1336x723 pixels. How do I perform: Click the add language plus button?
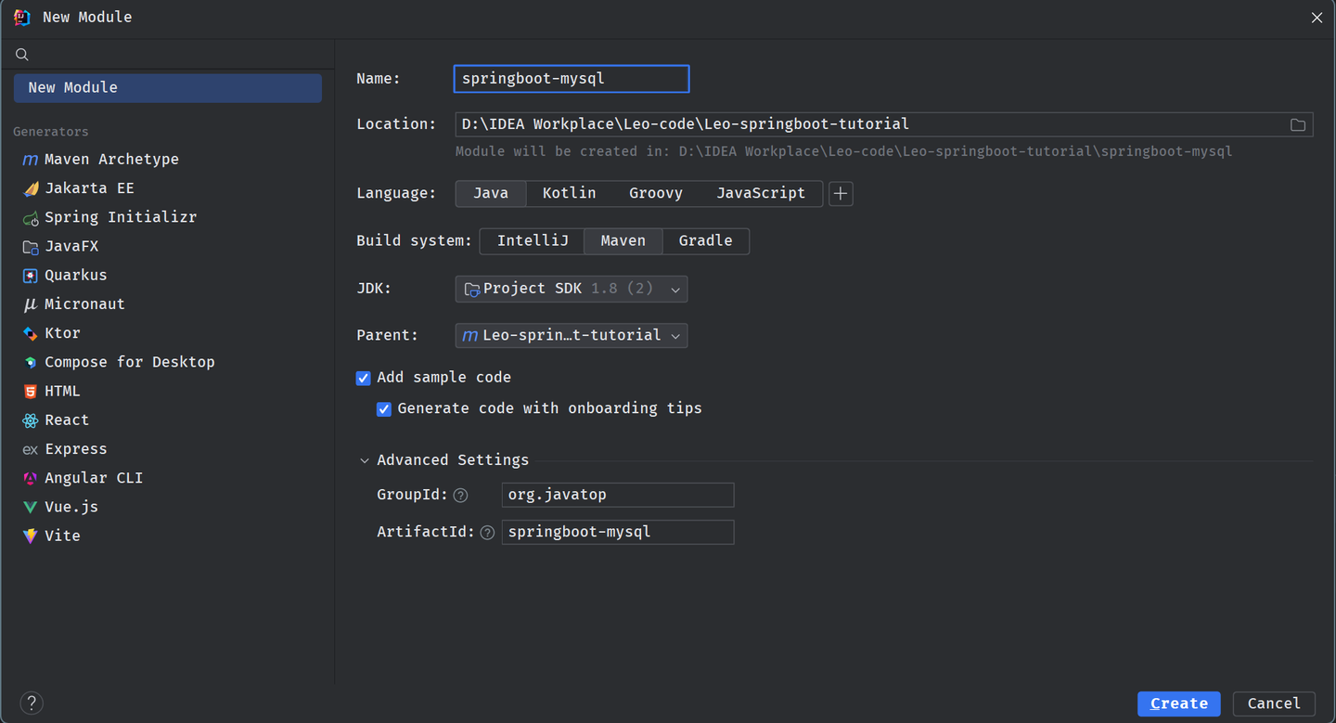click(841, 194)
